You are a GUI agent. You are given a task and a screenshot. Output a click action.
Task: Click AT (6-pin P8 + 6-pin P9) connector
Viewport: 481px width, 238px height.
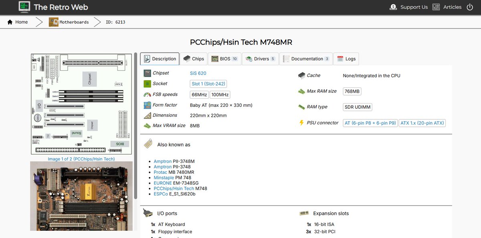(370, 123)
